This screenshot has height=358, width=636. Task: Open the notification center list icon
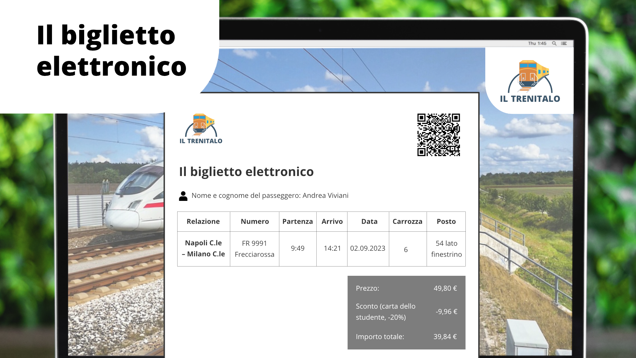(x=564, y=43)
